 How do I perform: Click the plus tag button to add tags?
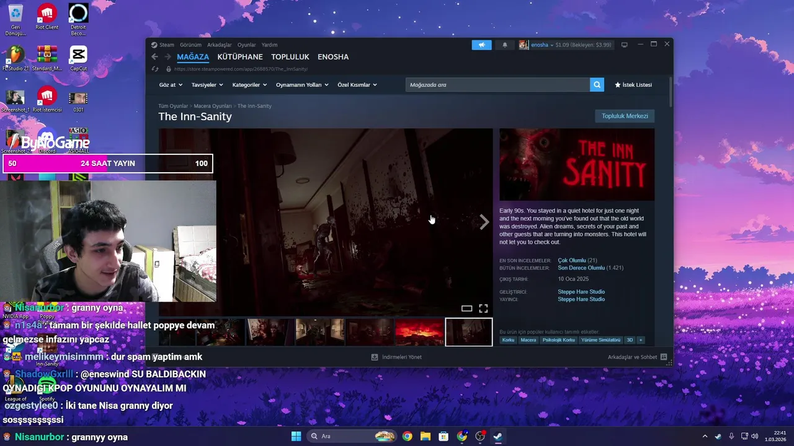pyautogui.click(x=641, y=340)
